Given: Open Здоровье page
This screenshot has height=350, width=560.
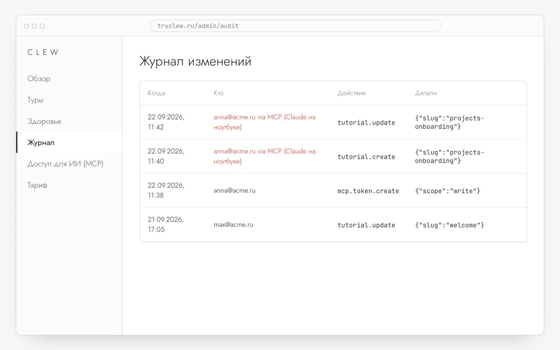Looking at the screenshot, I should 44,121.
